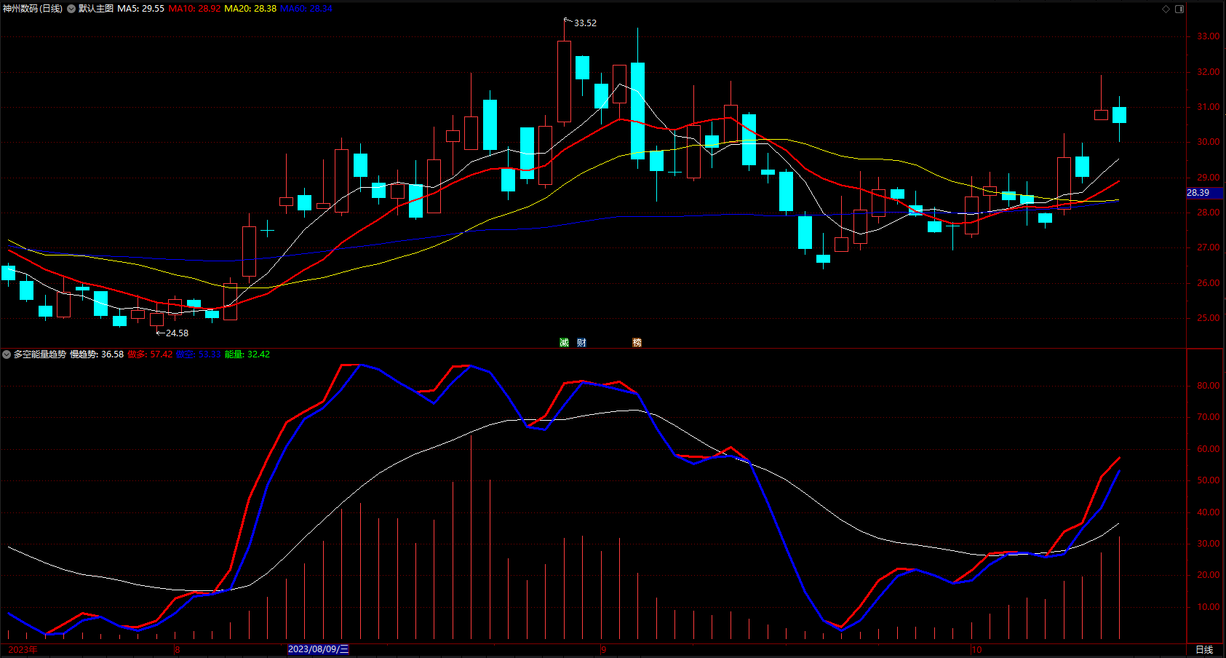Click the 80.00 indicator axis label

(x=1209, y=386)
